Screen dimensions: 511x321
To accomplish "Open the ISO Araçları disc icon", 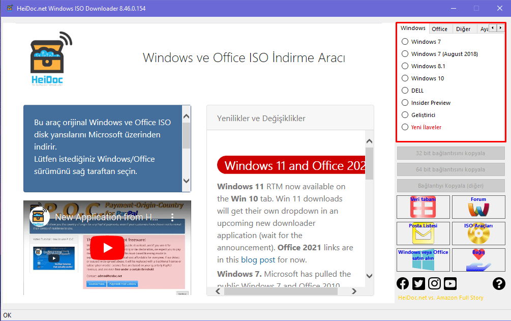I will [x=478, y=234].
